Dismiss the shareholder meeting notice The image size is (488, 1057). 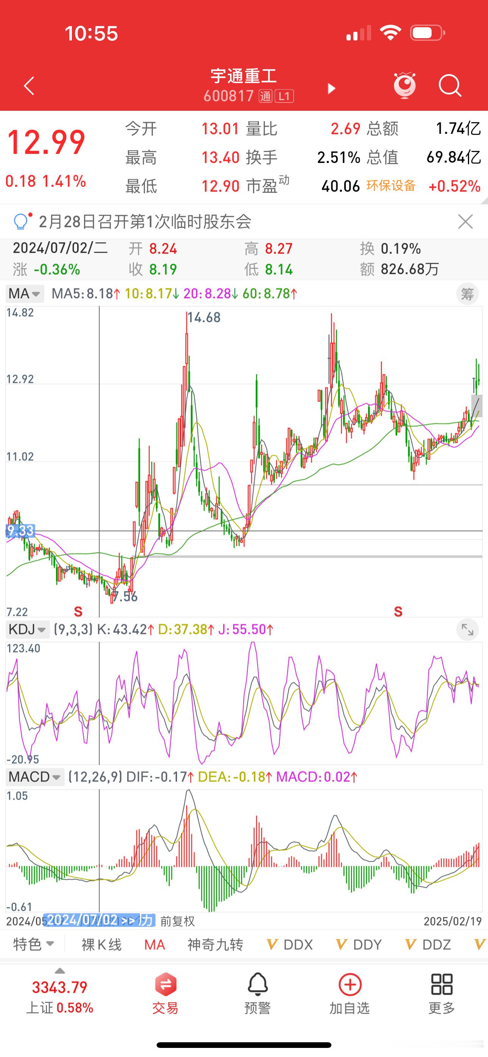click(465, 222)
